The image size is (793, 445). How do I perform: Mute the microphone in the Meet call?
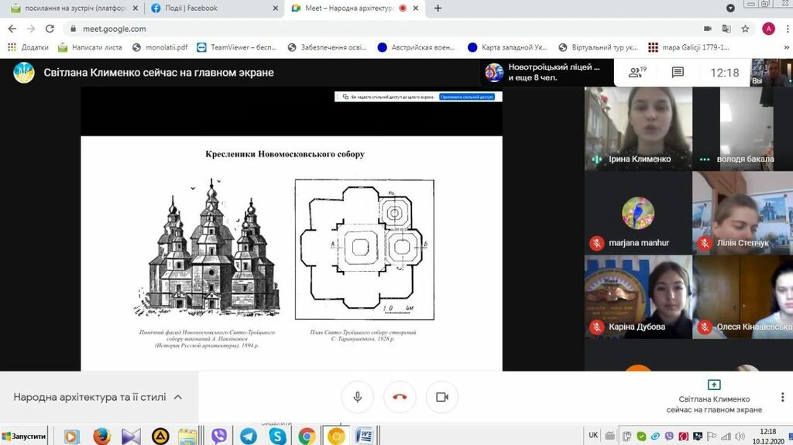357,397
